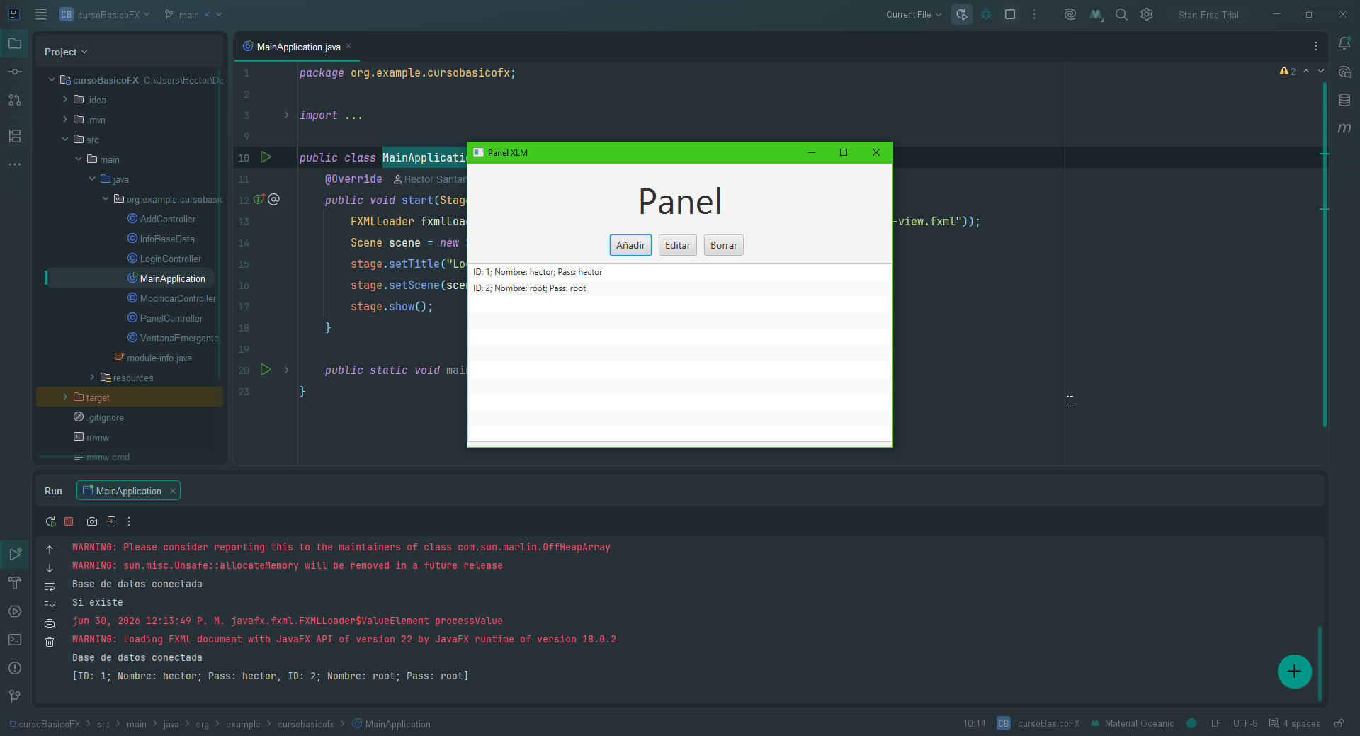Take a screenshot with the camera icon

[92, 521]
